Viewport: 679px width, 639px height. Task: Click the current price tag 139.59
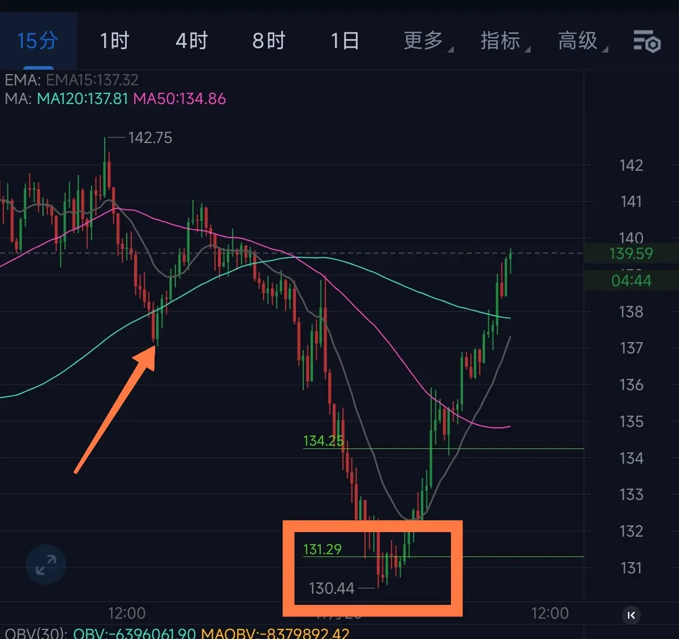(x=631, y=253)
